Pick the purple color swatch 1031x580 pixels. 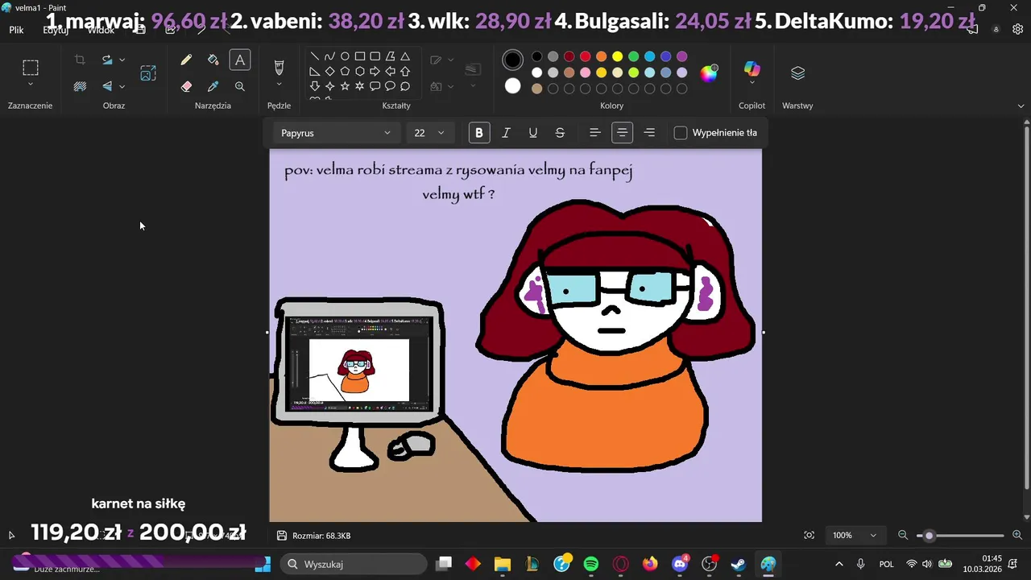coord(682,56)
